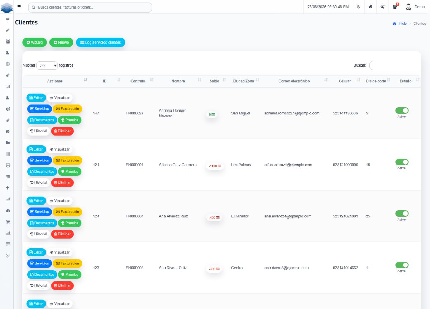Sort the table by the Nombre column
The width and height of the screenshot is (430, 309).
pyautogui.click(x=178, y=81)
